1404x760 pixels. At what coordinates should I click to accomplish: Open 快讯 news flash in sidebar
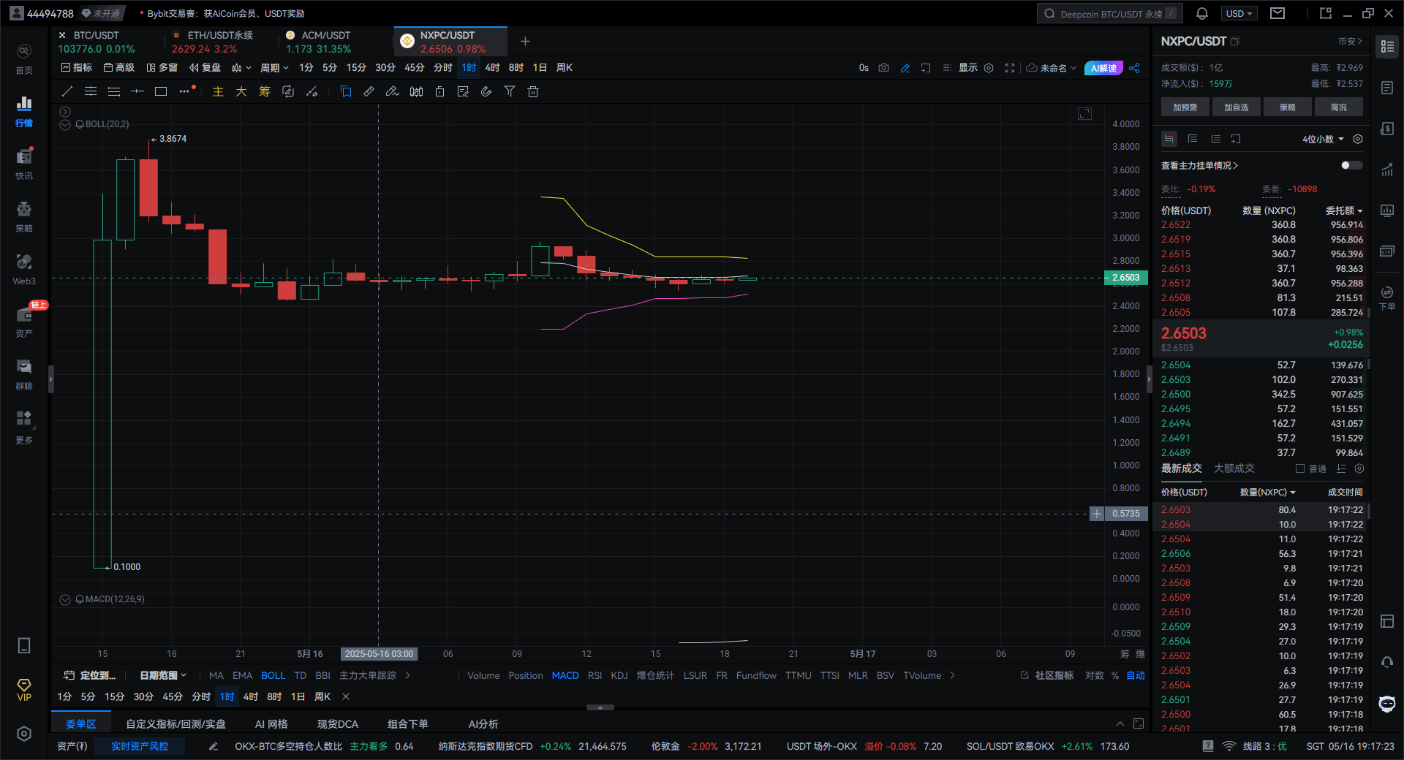click(24, 164)
